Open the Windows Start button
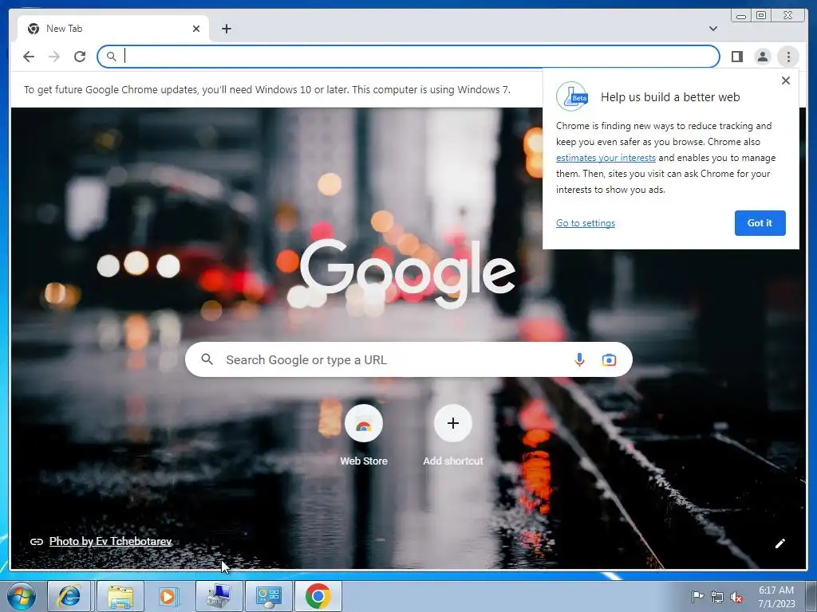The image size is (817, 612). click(x=22, y=596)
